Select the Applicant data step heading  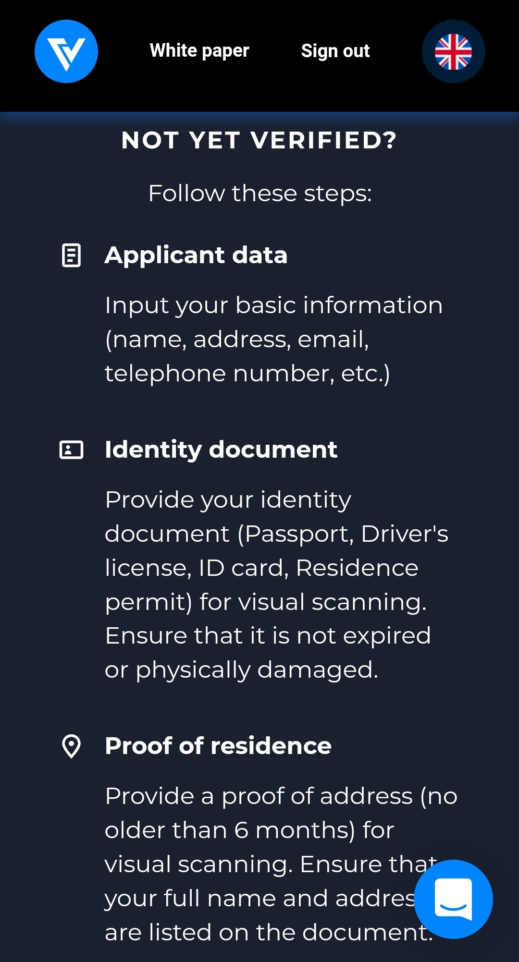(196, 255)
